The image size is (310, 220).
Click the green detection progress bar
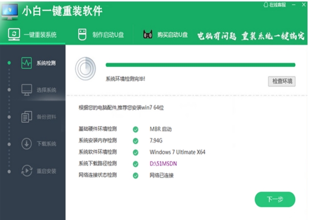click(200, 65)
